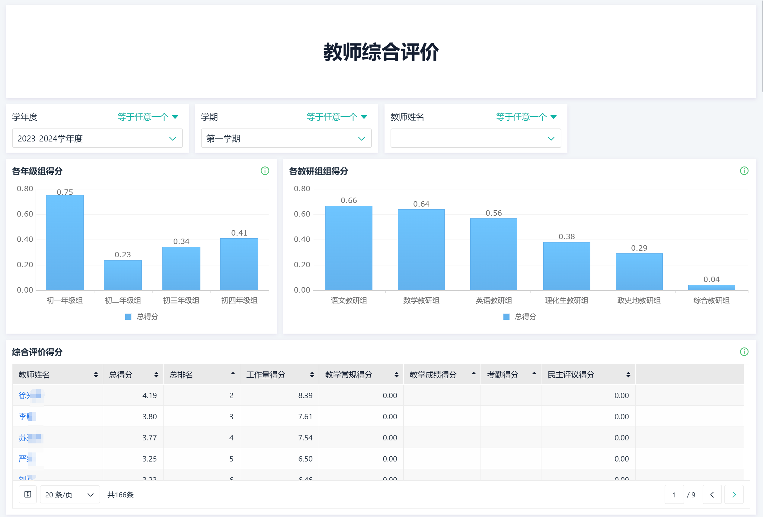Click the 语文教研组 bar
This screenshot has width=763, height=517.
click(x=349, y=248)
